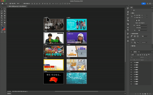Open the Layers panel hamburger menu
Viewport: 153px width, 95px height.
[152, 52]
